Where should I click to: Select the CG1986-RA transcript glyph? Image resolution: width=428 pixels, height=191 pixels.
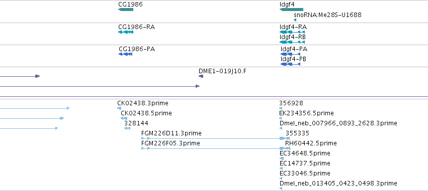(x=126, y=32)
